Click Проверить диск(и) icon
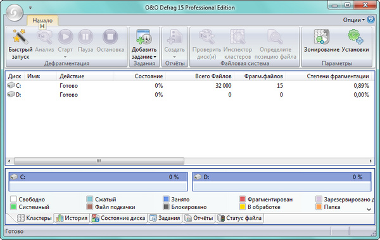Viewport: 380px width, 240px height. [206, 37]
